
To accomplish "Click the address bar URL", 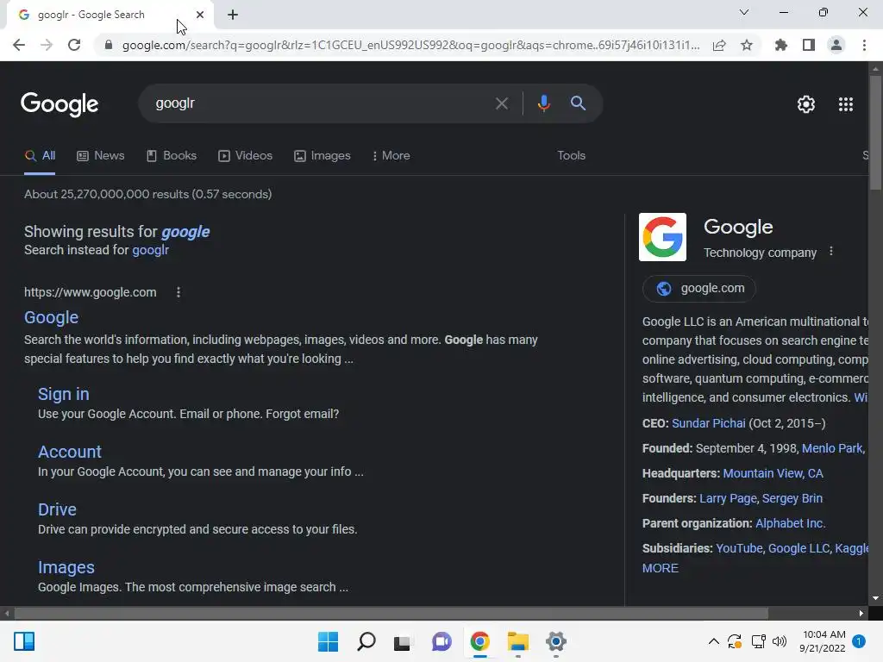I will [411, 45].
